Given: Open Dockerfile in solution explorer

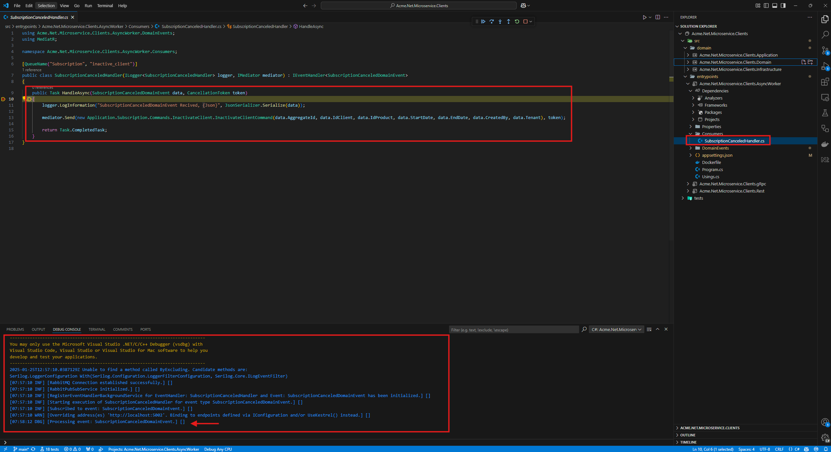Looking at the screenshot, I should 711,162.
